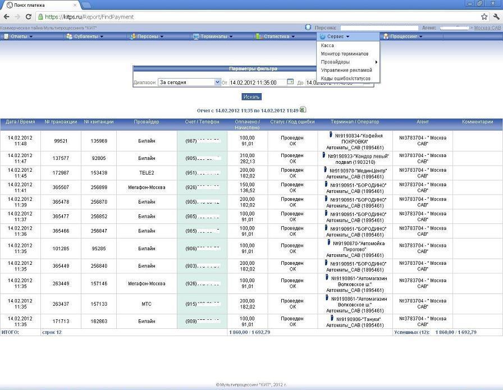Open the Процессинг menu dropdown arrow
Viewport: 503px width, 390px height.
(420, 36)
